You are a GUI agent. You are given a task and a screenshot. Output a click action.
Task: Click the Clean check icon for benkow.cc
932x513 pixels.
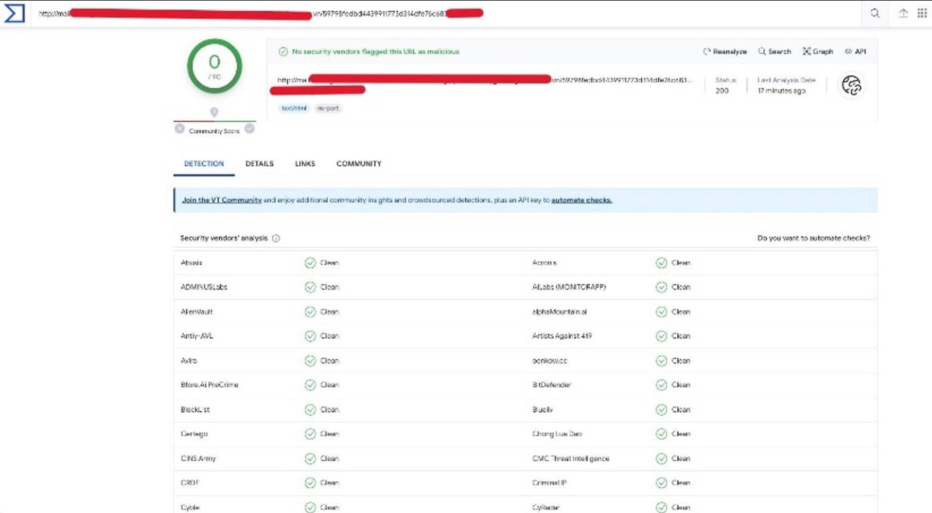[661, 361]
